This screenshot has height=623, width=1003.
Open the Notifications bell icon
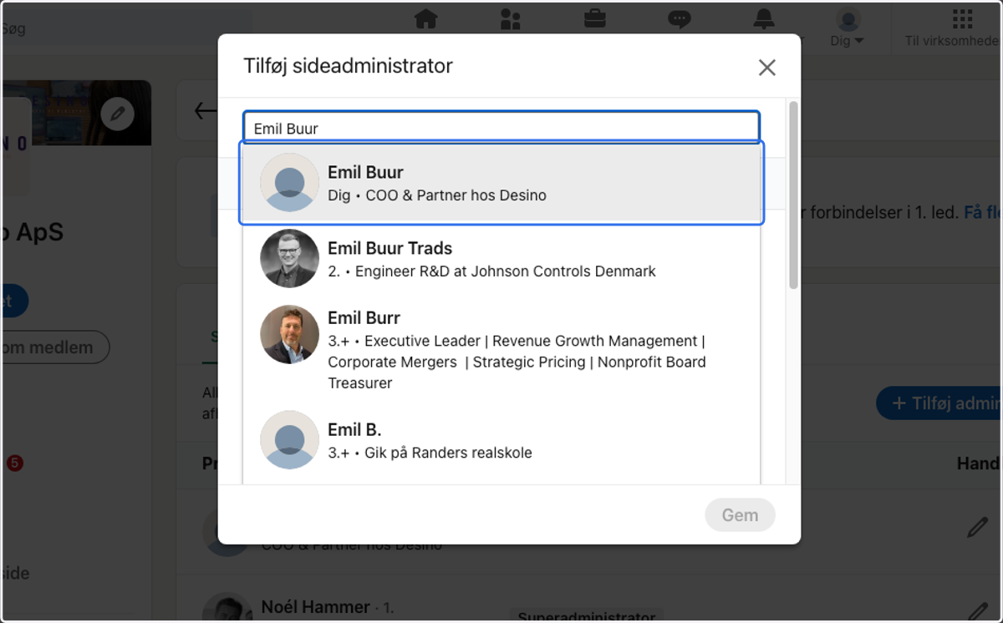point(764,19)
